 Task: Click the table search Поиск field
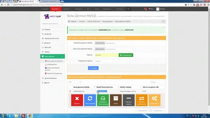click(157, 82)
